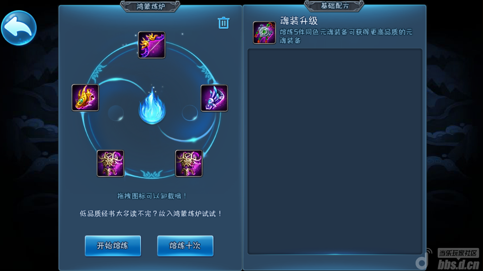Tap the blue flame in the furnace center
The image size is (483, 271).
[152, 106]
